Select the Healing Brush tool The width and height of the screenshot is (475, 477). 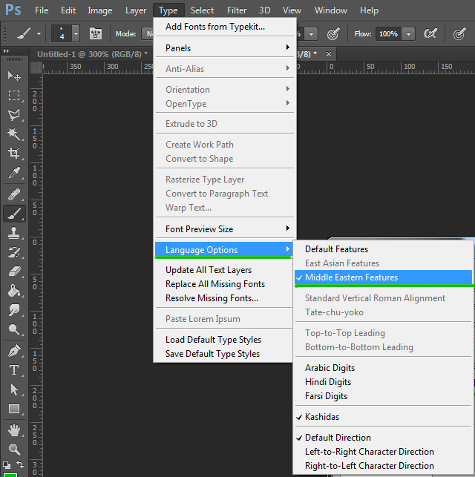[14, 194]
